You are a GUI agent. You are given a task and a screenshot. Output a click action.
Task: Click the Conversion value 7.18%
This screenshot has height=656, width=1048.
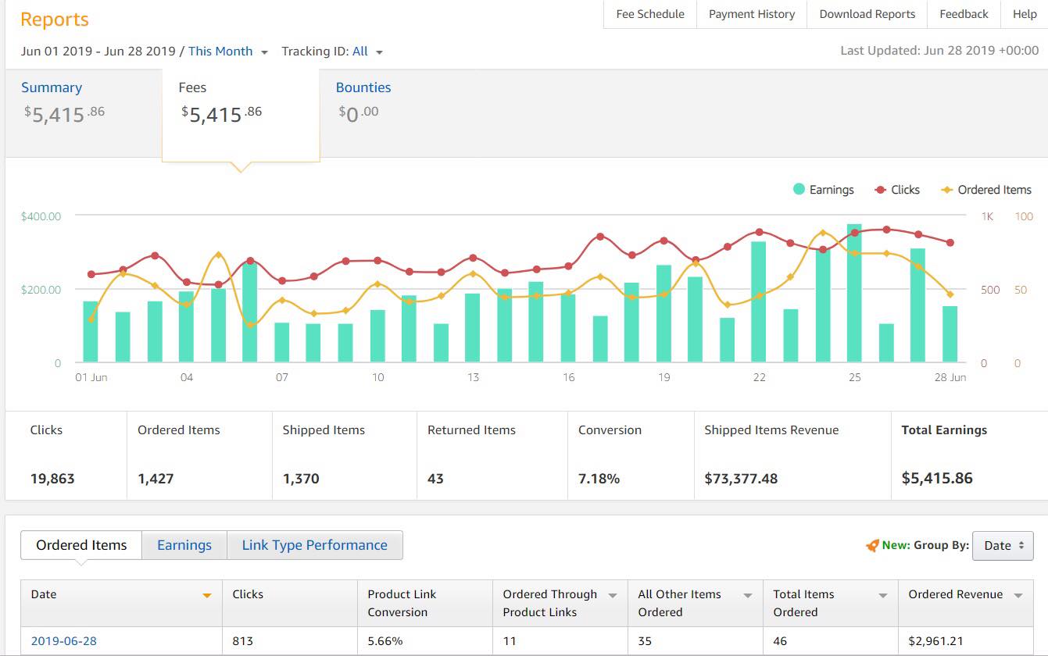(x=599, y=479)
